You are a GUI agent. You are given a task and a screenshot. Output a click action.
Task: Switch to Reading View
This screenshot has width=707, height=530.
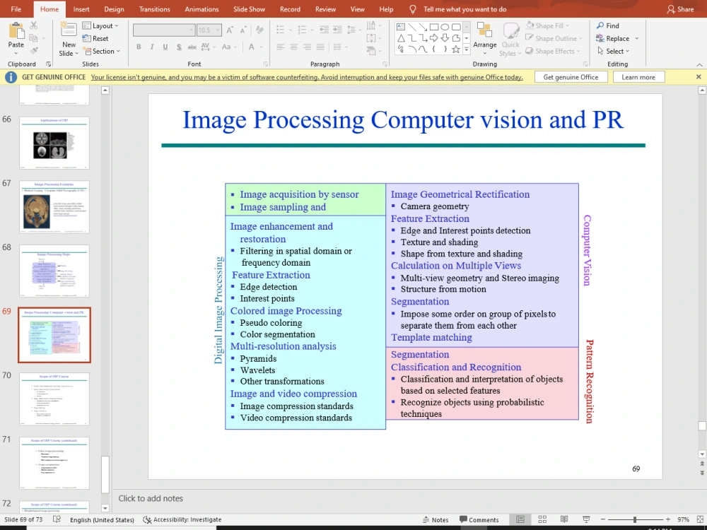coord(564,519)
